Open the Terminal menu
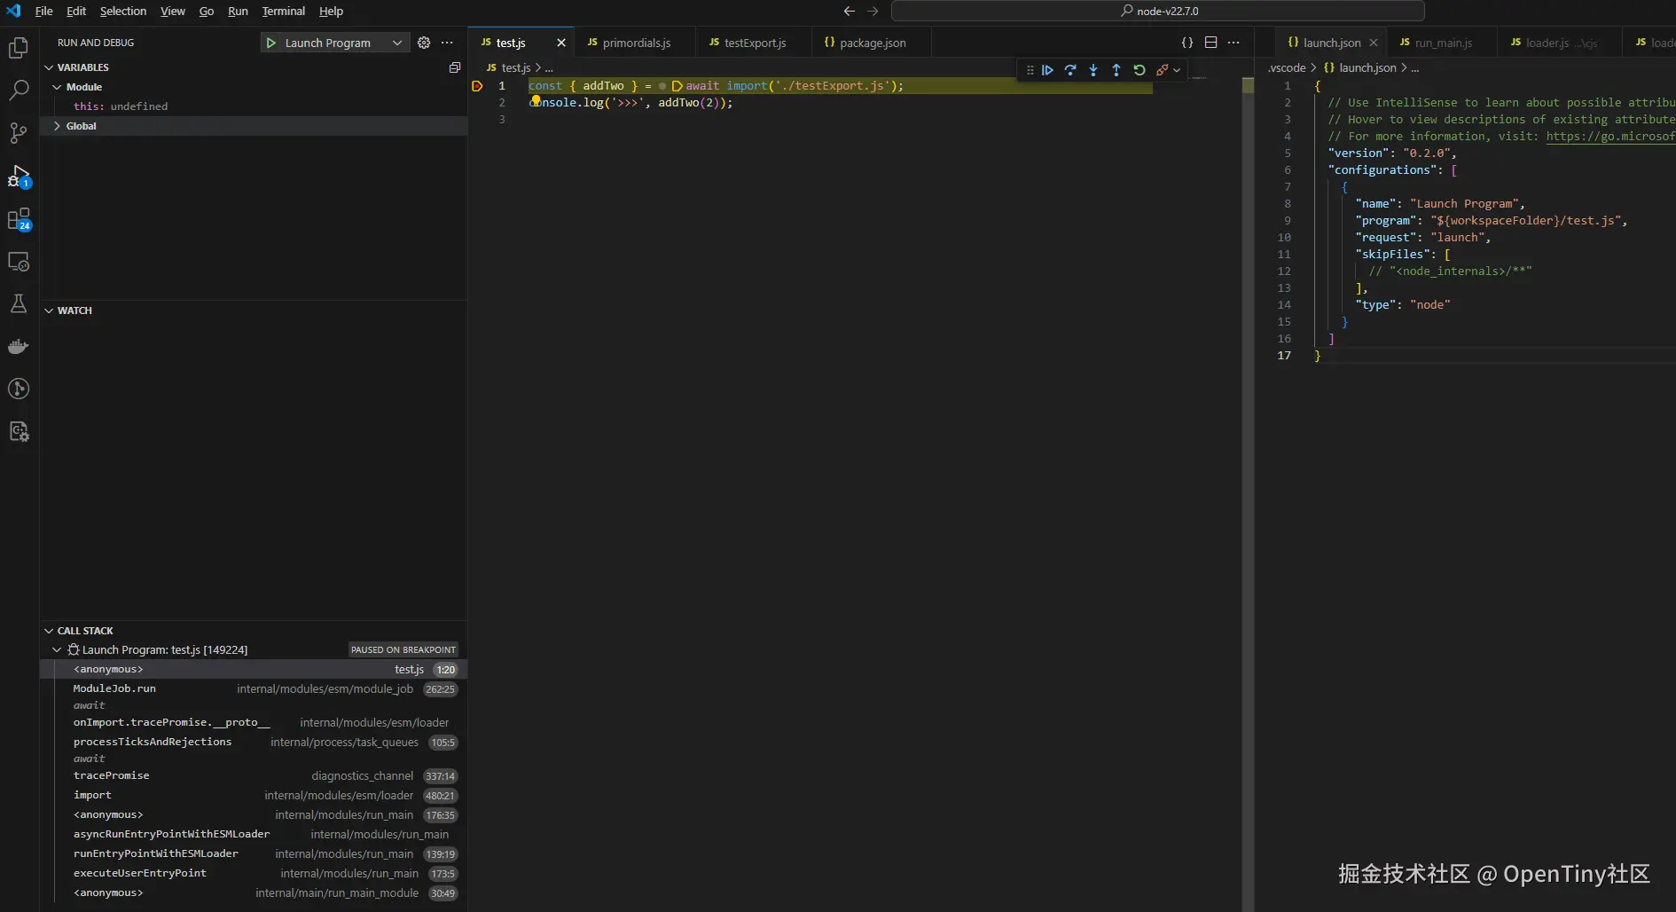The image size is (1676, 912). click(x=284, y=12)
